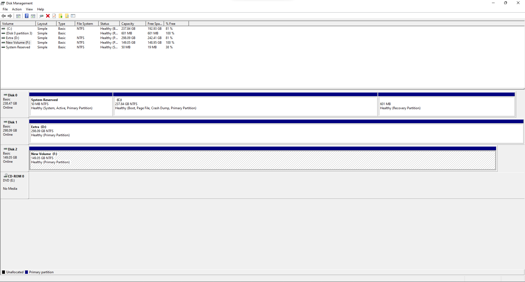Delete the selected volume
Image resolution: width=525 pixels, height=282 pixels.
coord(48,16)
